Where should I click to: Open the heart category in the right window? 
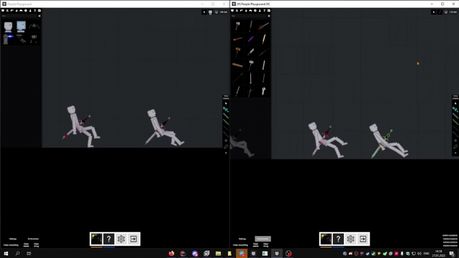[233, 10]
